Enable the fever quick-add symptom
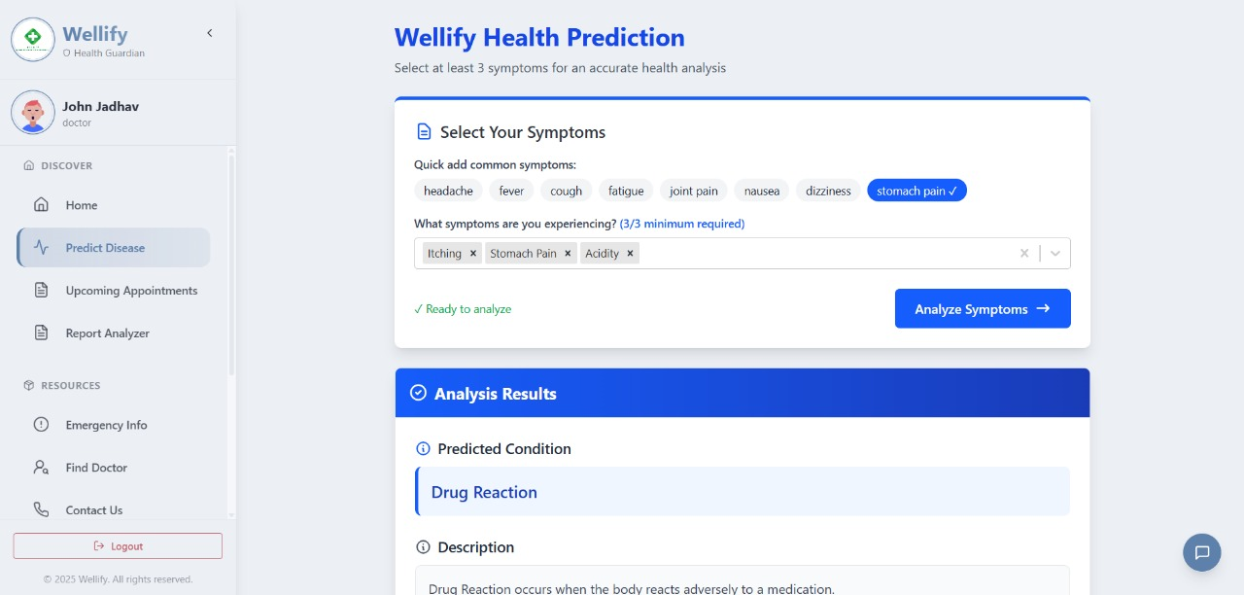The height and width of the screenshot is (595, 1244). (511, 191)
